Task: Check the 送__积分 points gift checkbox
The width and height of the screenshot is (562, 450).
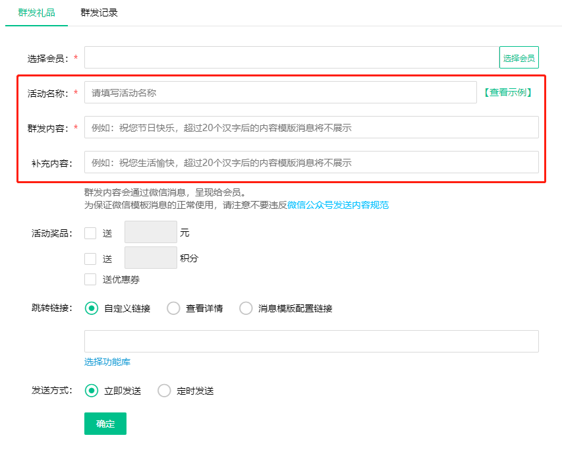Action: click(x=90, y=258)
